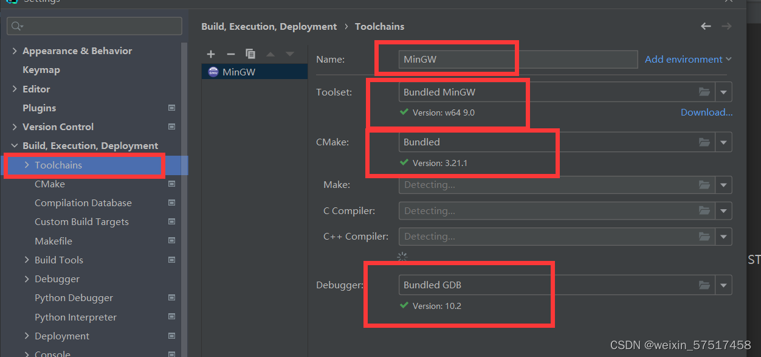Open Debugger dropdown arrow

723,285
